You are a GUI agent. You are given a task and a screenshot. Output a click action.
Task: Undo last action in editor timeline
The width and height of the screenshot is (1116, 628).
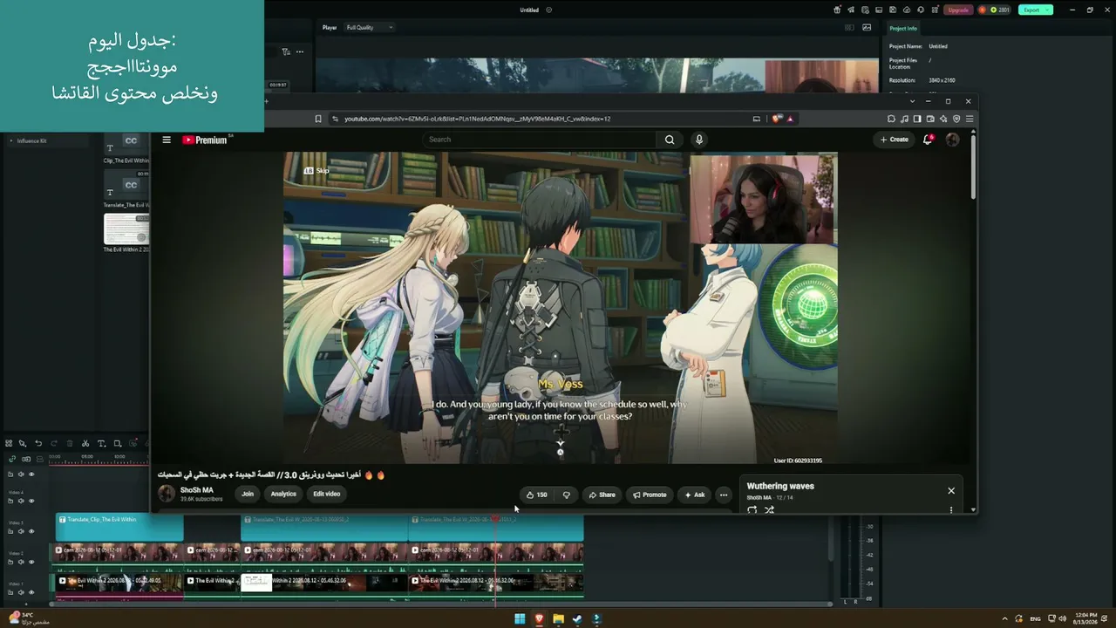[38, 443]
